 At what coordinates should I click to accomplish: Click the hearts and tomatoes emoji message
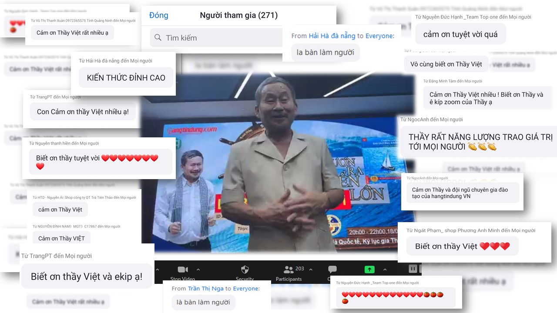396,298
